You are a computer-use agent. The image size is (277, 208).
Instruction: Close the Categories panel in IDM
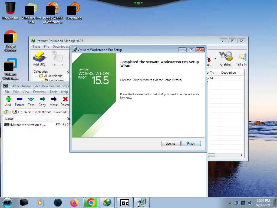click(68, 71)
